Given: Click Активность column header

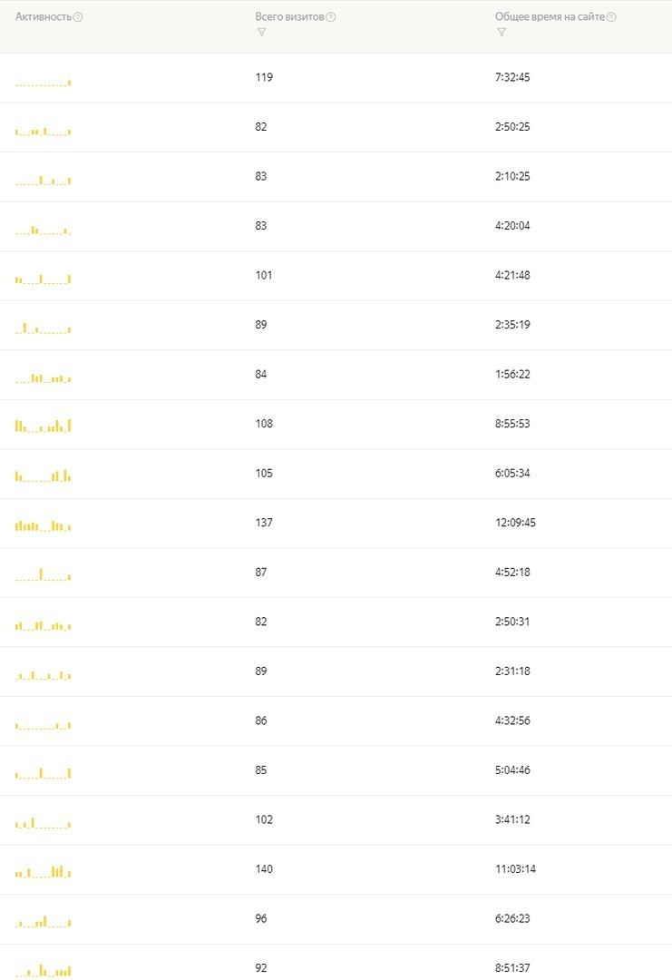Looking at the screenshot, I should (44, 17).
